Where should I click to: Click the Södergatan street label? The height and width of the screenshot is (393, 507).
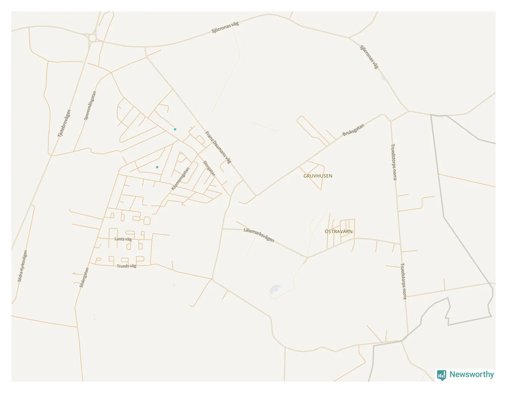pyautogui.click(x=84, y=278)
